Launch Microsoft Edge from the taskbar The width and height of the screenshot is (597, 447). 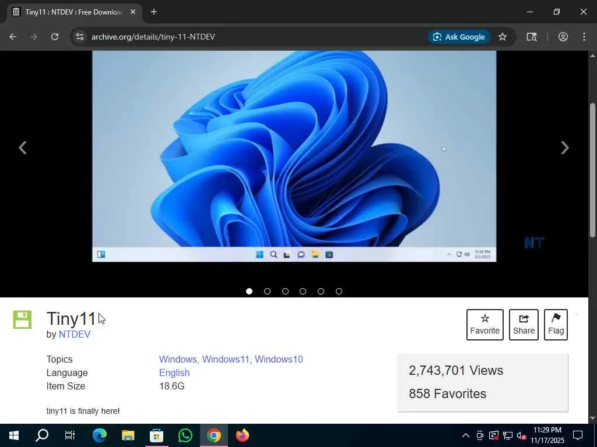(x=99, y=435)
